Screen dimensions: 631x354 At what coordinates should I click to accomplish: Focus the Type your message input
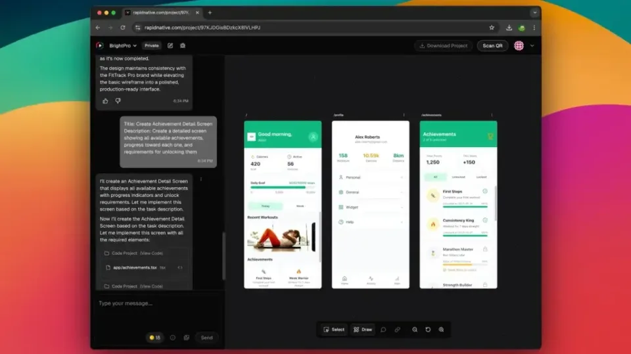[x=159, y=303]
